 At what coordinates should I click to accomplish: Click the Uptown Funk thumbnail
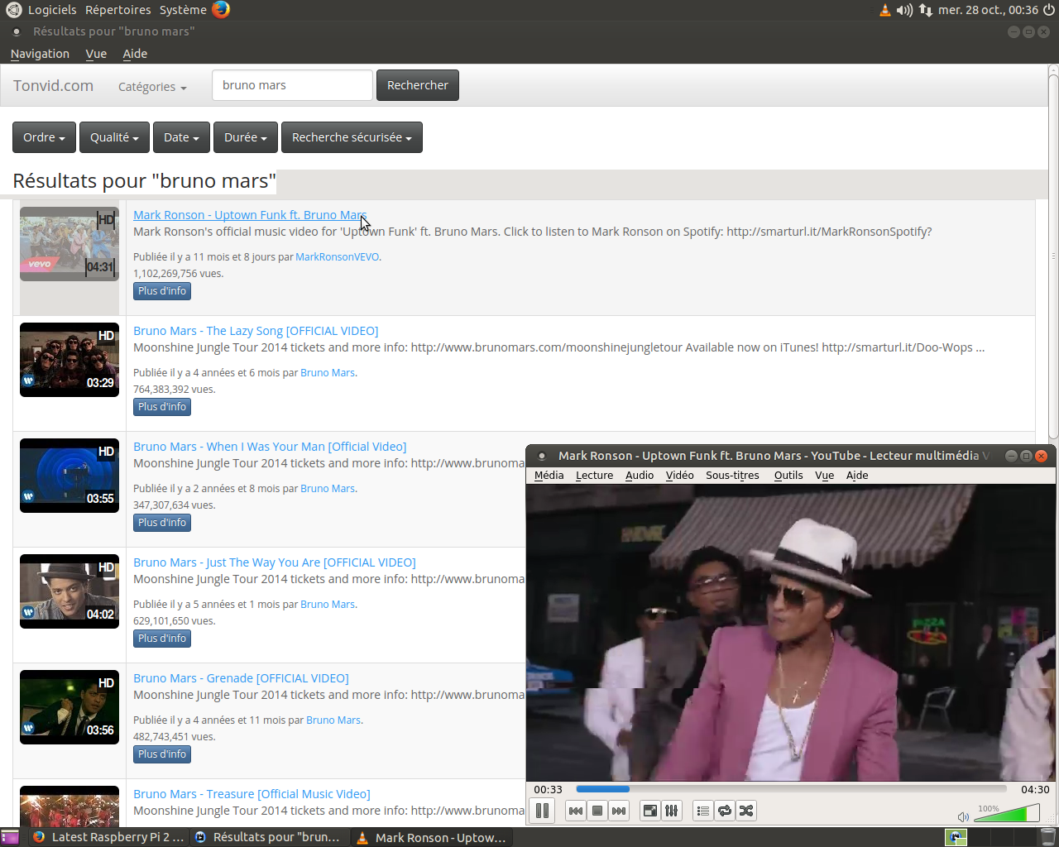tap(69, 244)
